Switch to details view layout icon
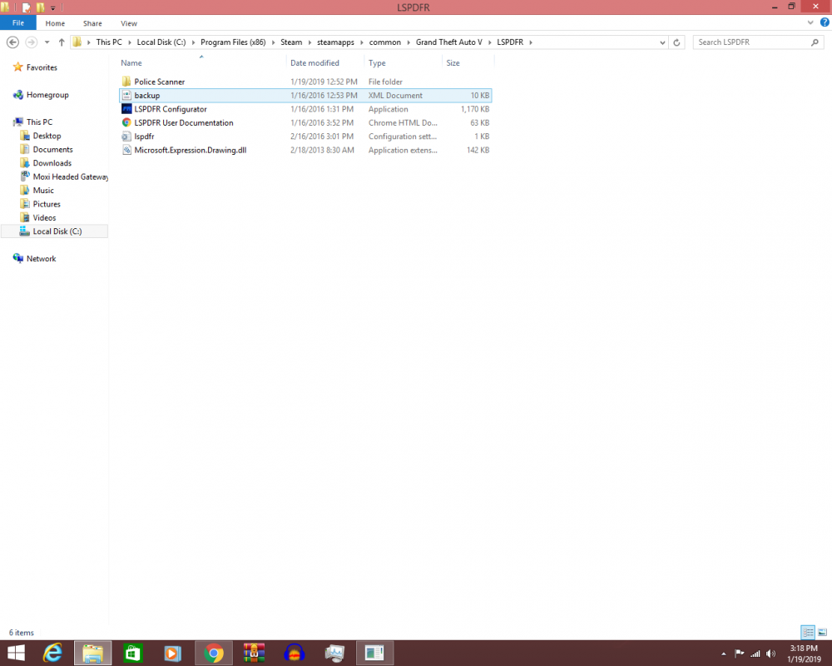Image resolution: width=832 pixels, height=666 pixels. 808,632
